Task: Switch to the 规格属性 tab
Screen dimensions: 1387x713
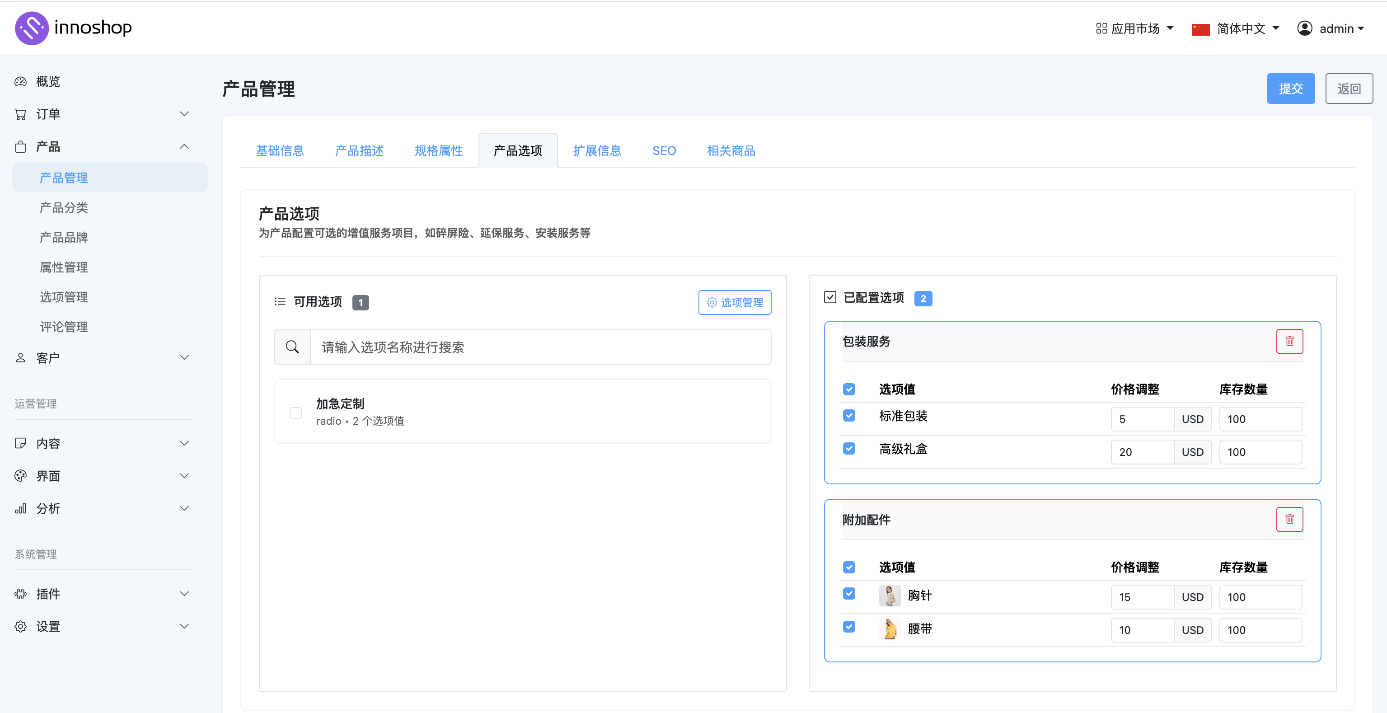Action: point(438,151)
